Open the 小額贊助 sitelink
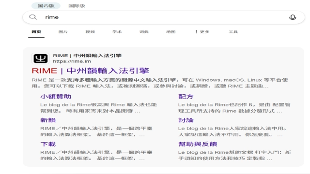 56,97
